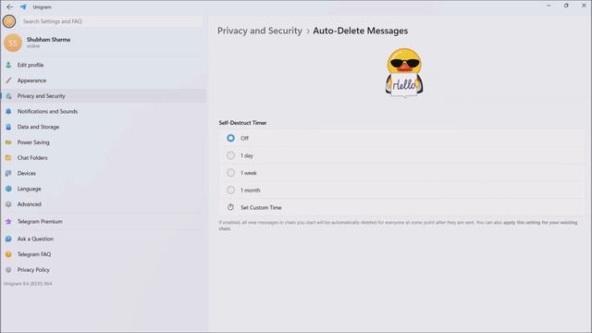Click the Advanced gear icon
Image resolution: width=592 pixels, height=333 pixels.
[x=8, y=204]
